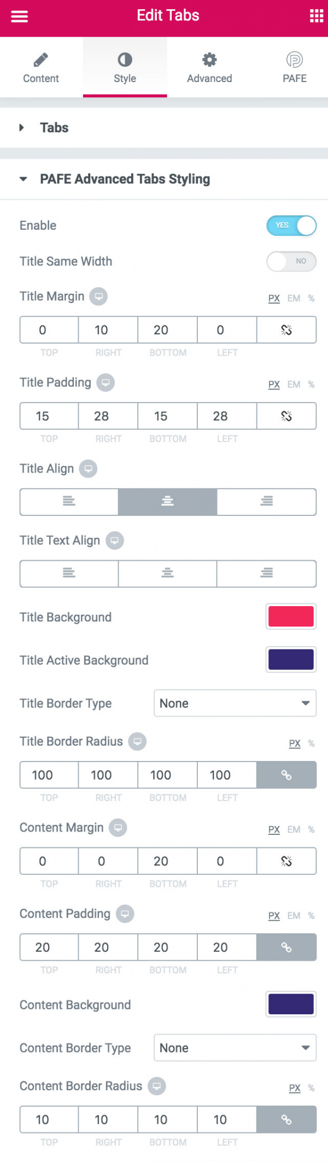Expand the Tabs section
328x1162 pixels.
tap(54, 127)
